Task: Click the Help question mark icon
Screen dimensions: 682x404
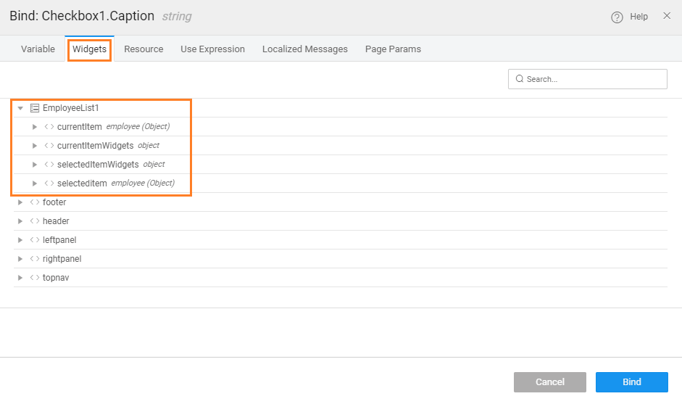Action: [617, 17]
